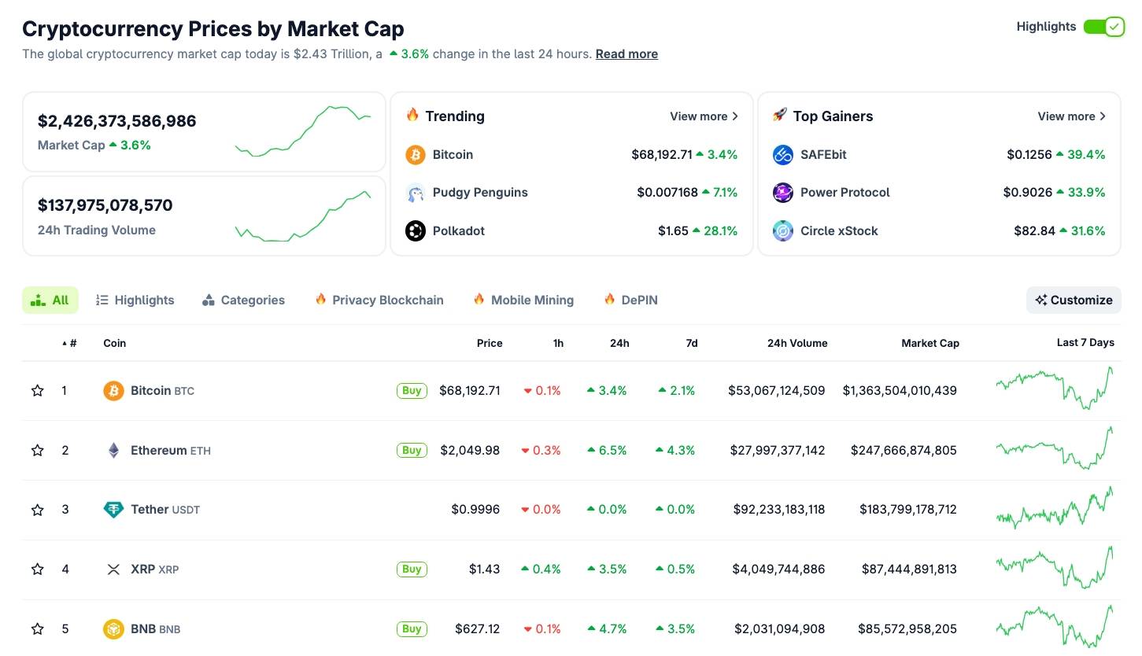This screenshot has height=656, width=1142.
Task: Click the Tether logo in table
Action: click(x=114, y=510)
